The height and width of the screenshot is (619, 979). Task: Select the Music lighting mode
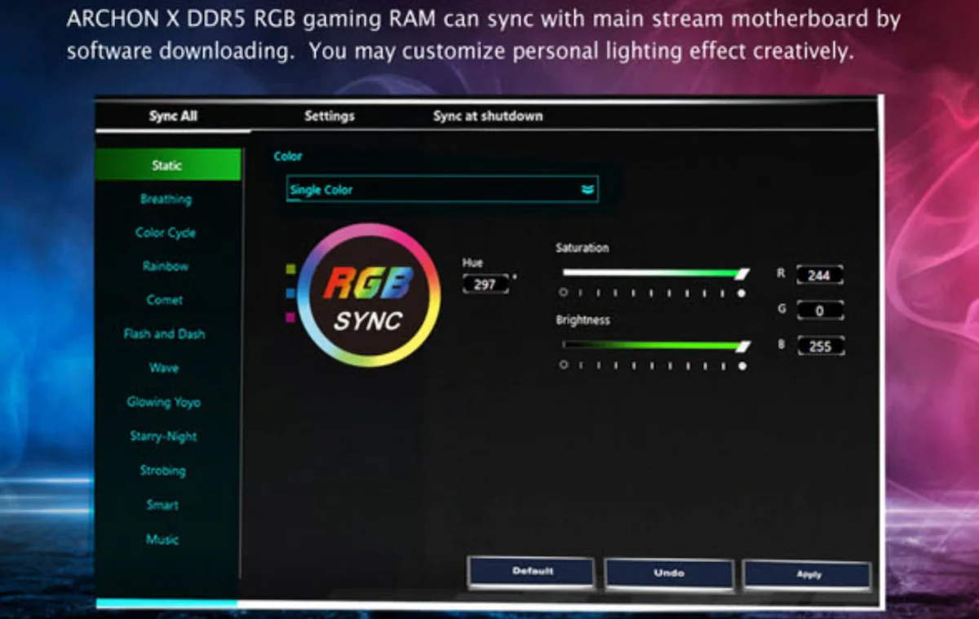162,539
